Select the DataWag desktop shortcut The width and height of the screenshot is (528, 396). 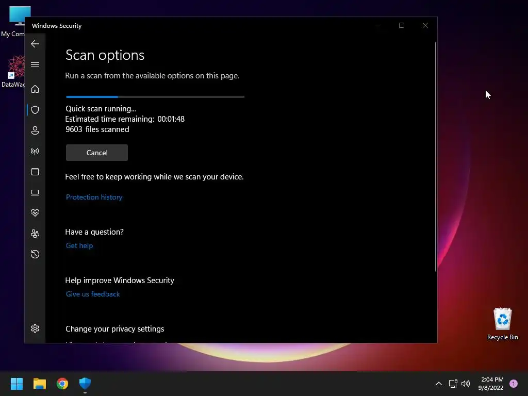click(13, 71)
